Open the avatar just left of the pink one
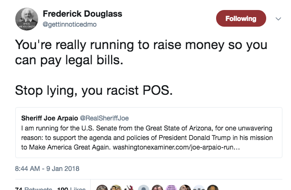Viewport: 291px width, 190px height. pos(157,188)
